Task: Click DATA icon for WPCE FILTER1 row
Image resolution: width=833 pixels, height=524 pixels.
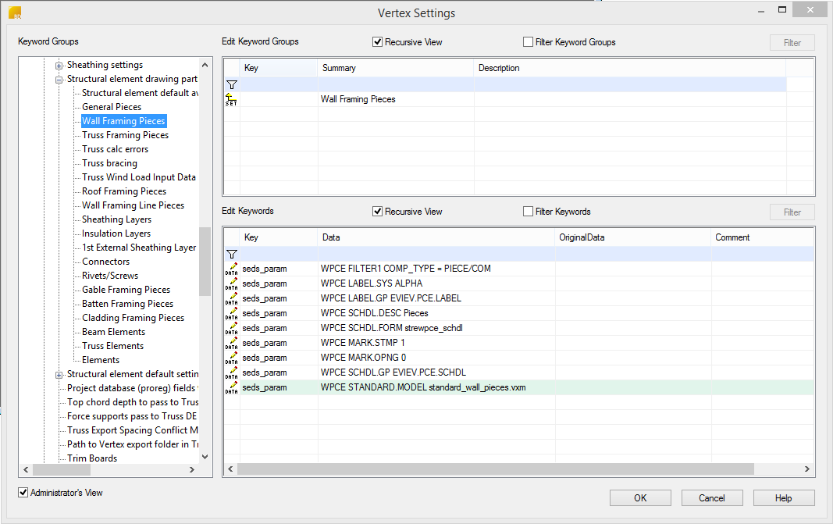Action: [232, 269]
